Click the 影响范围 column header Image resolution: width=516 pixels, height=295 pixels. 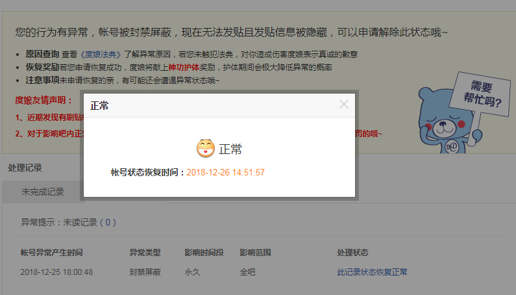255,252
